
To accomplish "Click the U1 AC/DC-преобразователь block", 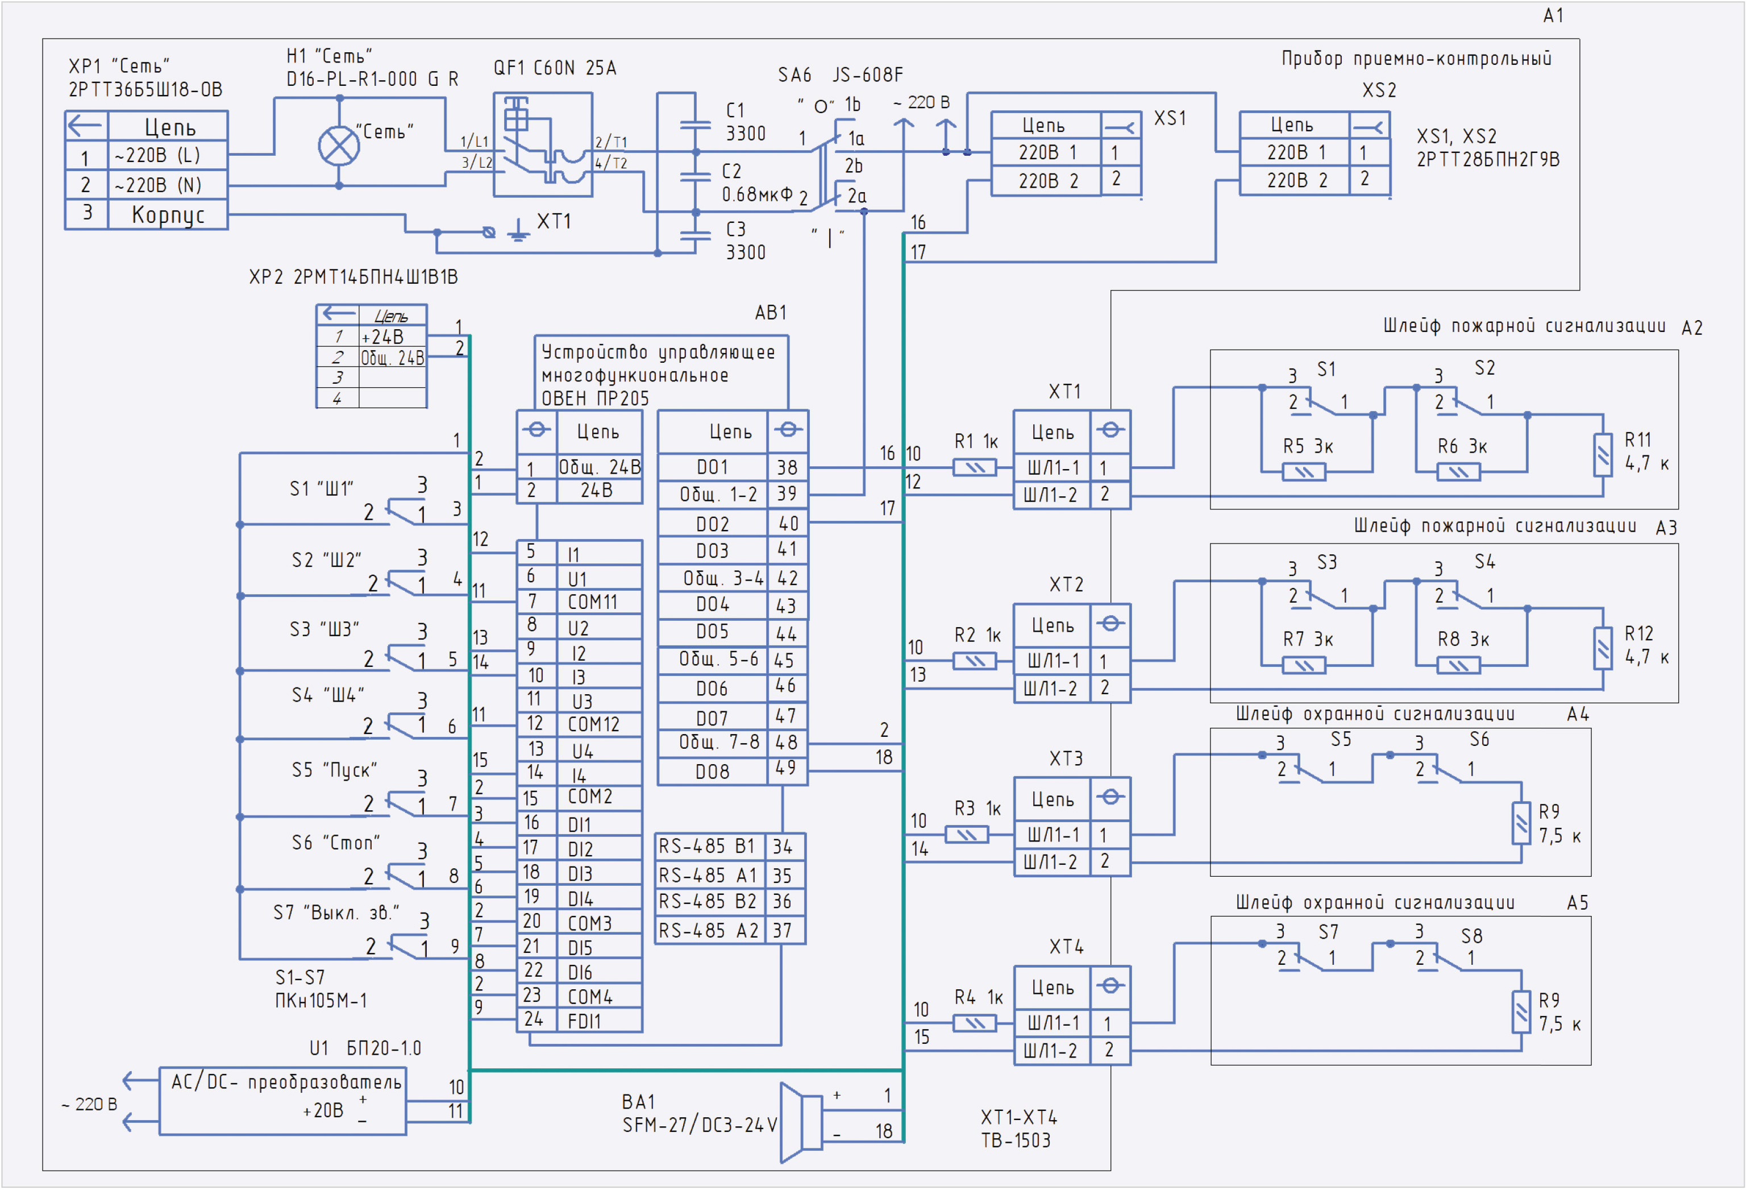I will click(x=282, y=1101).
